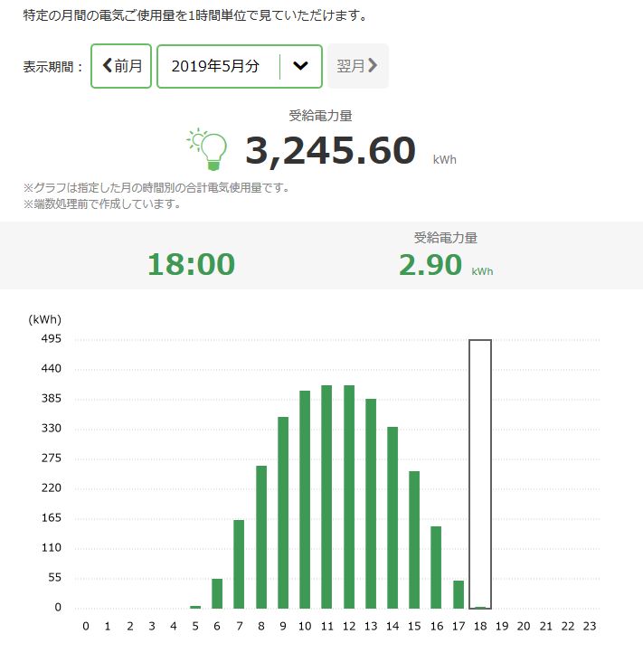Click the 385 y-axis label
Image resolution: width=643 pixels, height=662 pixels.
coord(52,399)
